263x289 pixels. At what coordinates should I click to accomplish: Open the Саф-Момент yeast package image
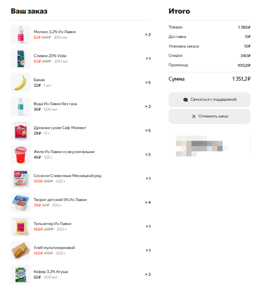pyautogui.click(x=21, y=131)
